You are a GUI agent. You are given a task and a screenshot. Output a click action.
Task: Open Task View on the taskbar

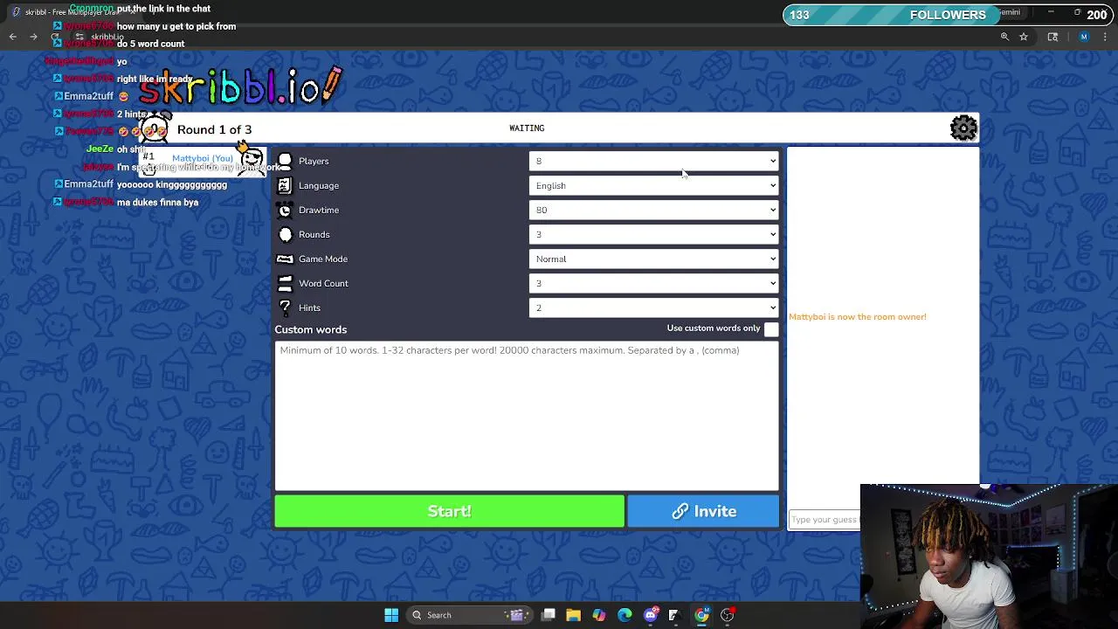[x=548, y=615]
